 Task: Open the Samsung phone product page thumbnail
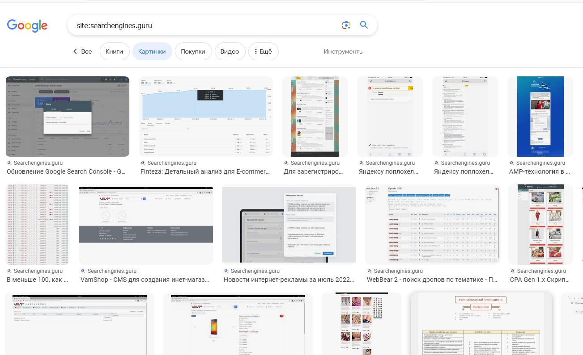click(238, 324)
